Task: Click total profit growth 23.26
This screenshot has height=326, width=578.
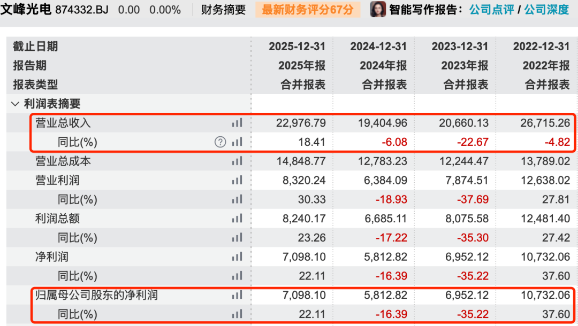Action: click(x=312, y=238)
